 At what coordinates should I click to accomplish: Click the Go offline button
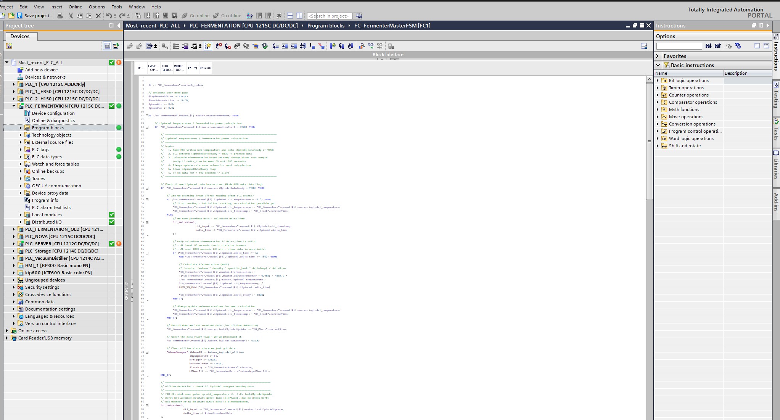pos(227,16)
